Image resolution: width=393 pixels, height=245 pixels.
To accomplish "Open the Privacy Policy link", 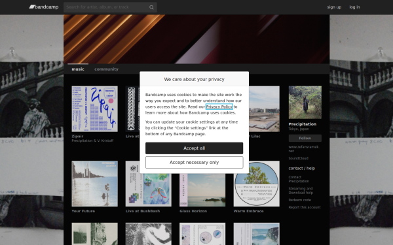I will 219,106.
